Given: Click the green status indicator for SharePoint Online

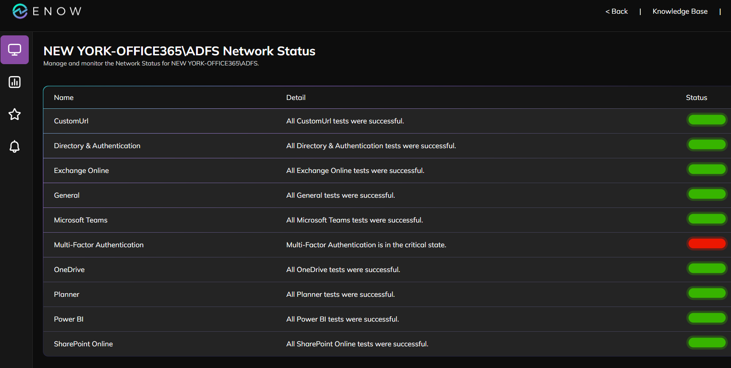Looking at the screenshot, I should tap(707, 343).
